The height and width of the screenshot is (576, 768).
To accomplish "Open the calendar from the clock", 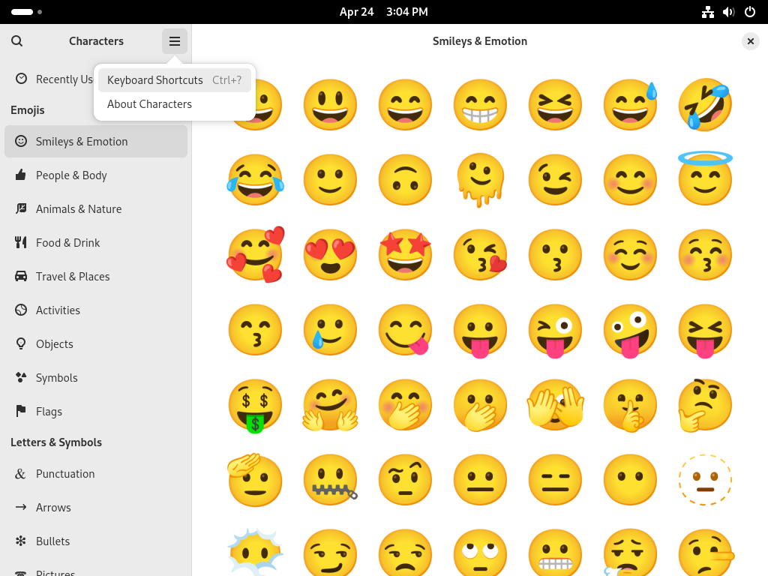I will [383, 12].
